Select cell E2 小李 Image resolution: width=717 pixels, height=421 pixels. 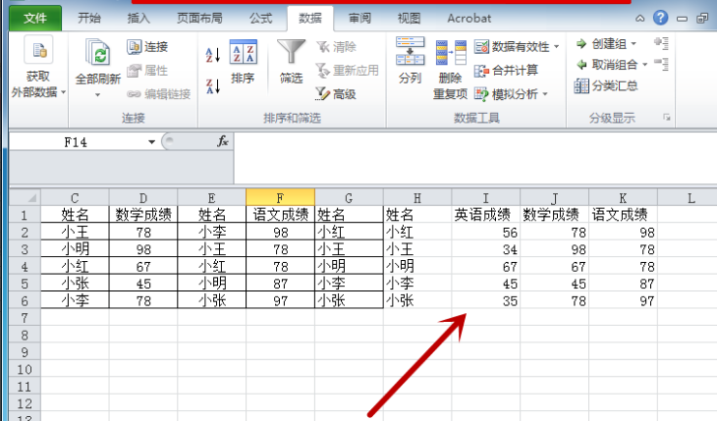point(212,232)
